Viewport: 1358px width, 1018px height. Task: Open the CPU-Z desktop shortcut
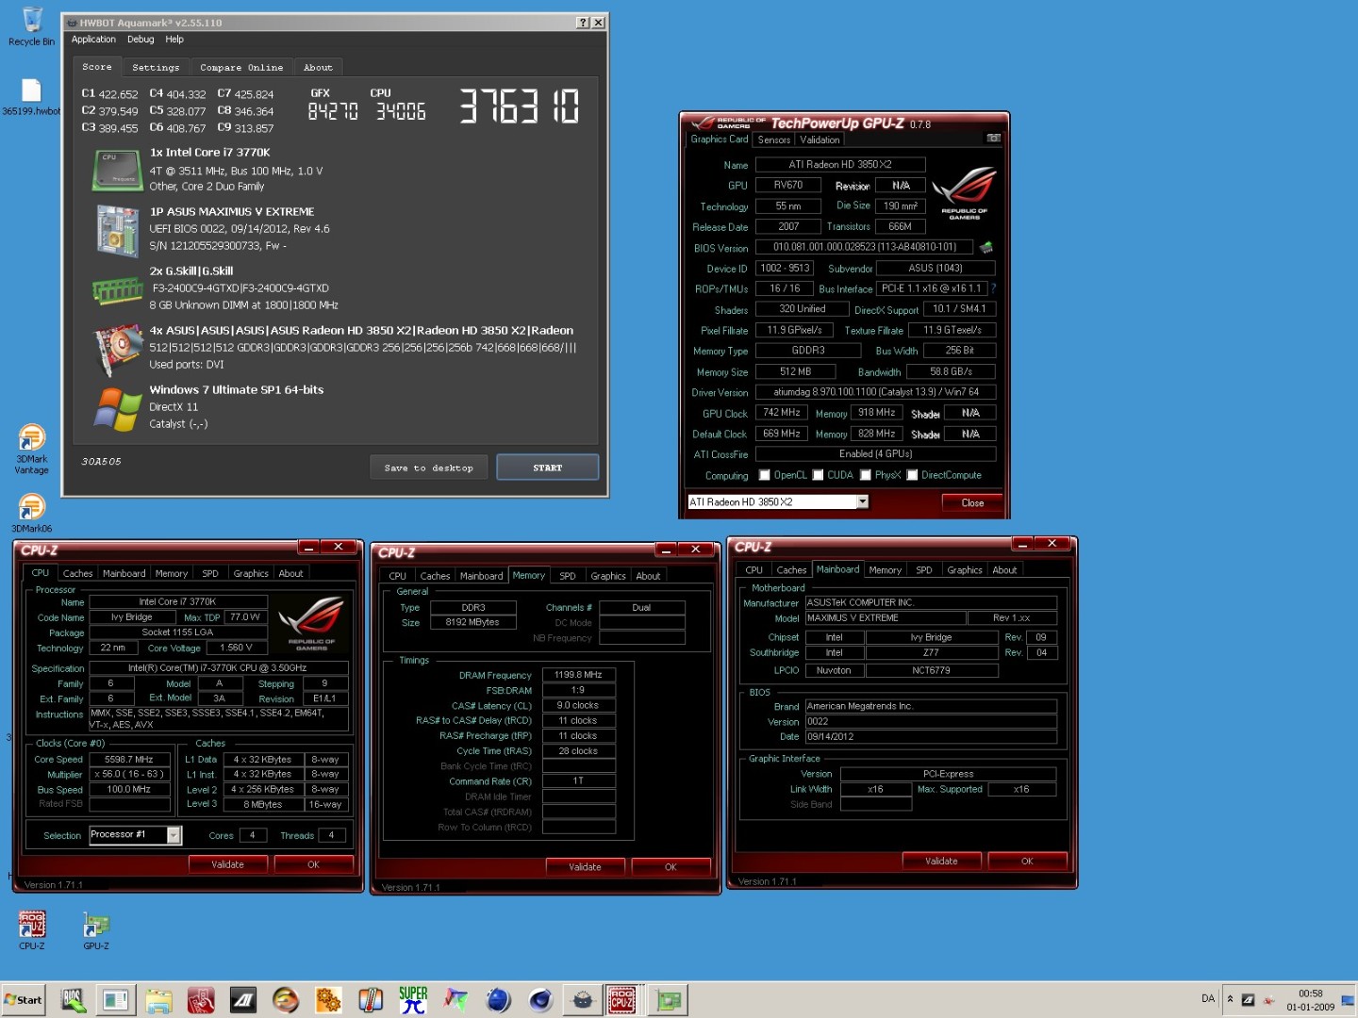tap(32, 929)
